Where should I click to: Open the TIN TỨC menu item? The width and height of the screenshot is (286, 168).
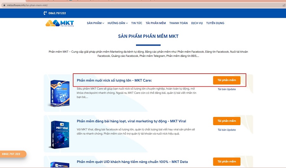point(137,23)
